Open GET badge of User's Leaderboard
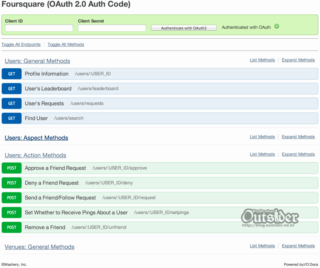Screen dimensions: 320x268 [x=12, y=89]
